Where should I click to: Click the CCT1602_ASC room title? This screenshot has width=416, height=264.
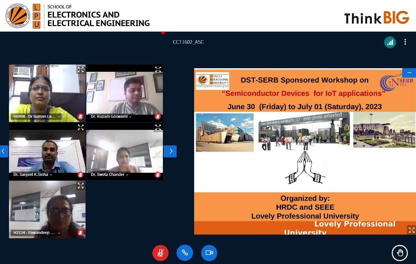click(188, 42)
